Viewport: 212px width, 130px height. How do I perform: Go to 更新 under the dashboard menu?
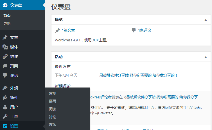7,23
